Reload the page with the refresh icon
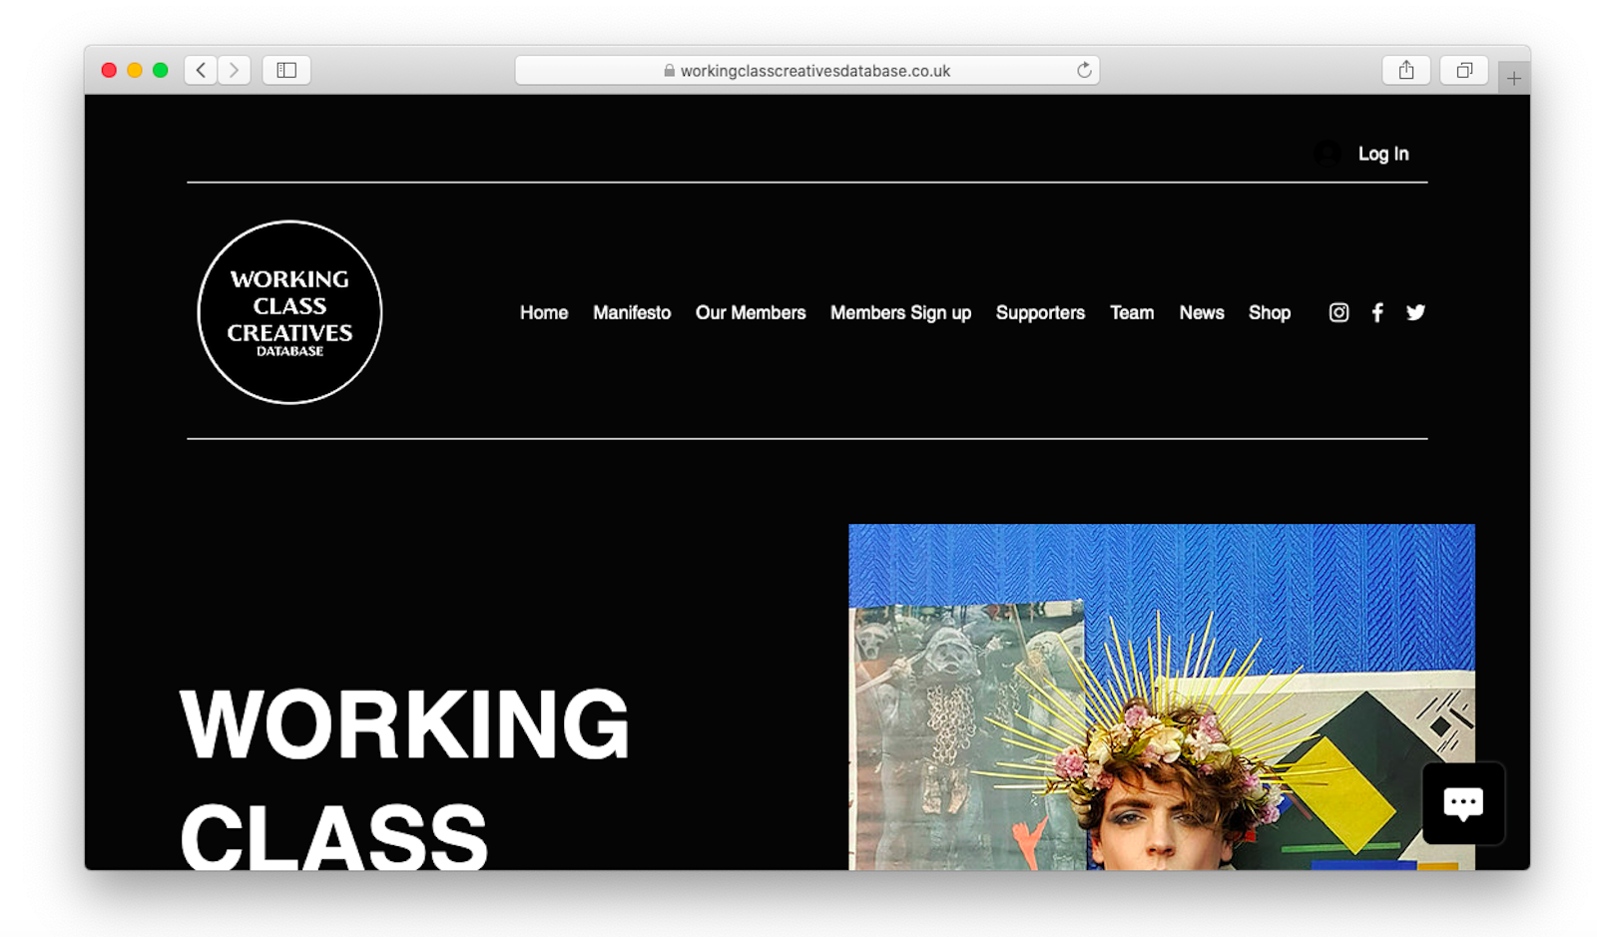 (x=1084, y=70)
